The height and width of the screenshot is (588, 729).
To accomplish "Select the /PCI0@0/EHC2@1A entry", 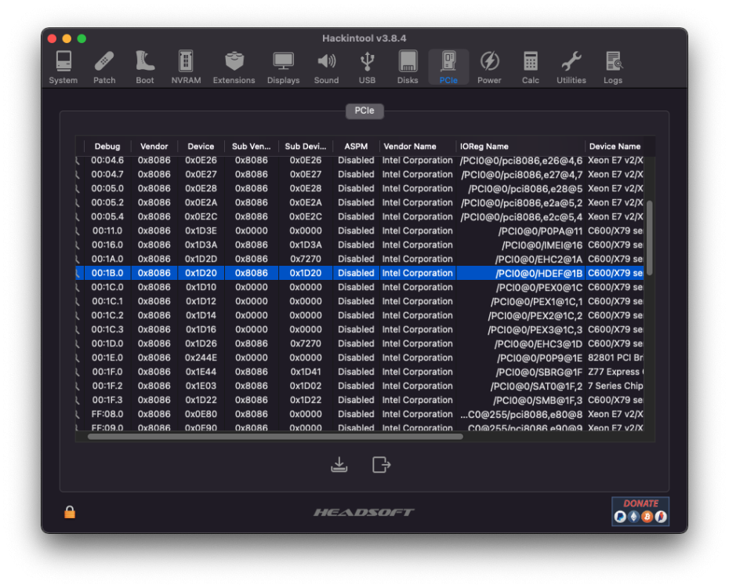I will (539, 259).
